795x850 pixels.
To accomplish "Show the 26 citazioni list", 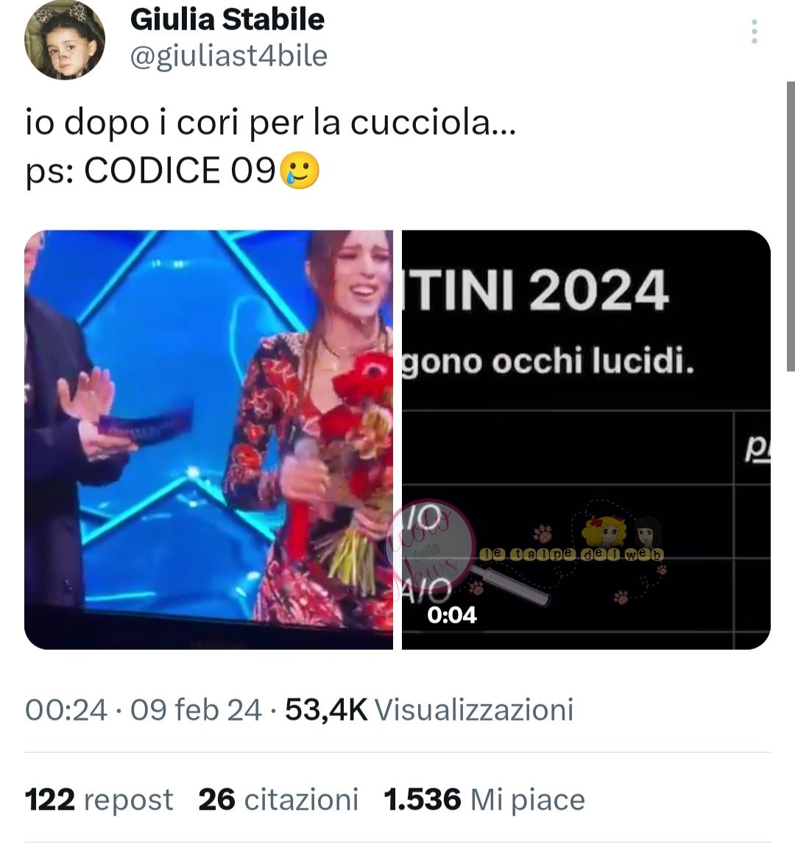I will tap(278, 799).
